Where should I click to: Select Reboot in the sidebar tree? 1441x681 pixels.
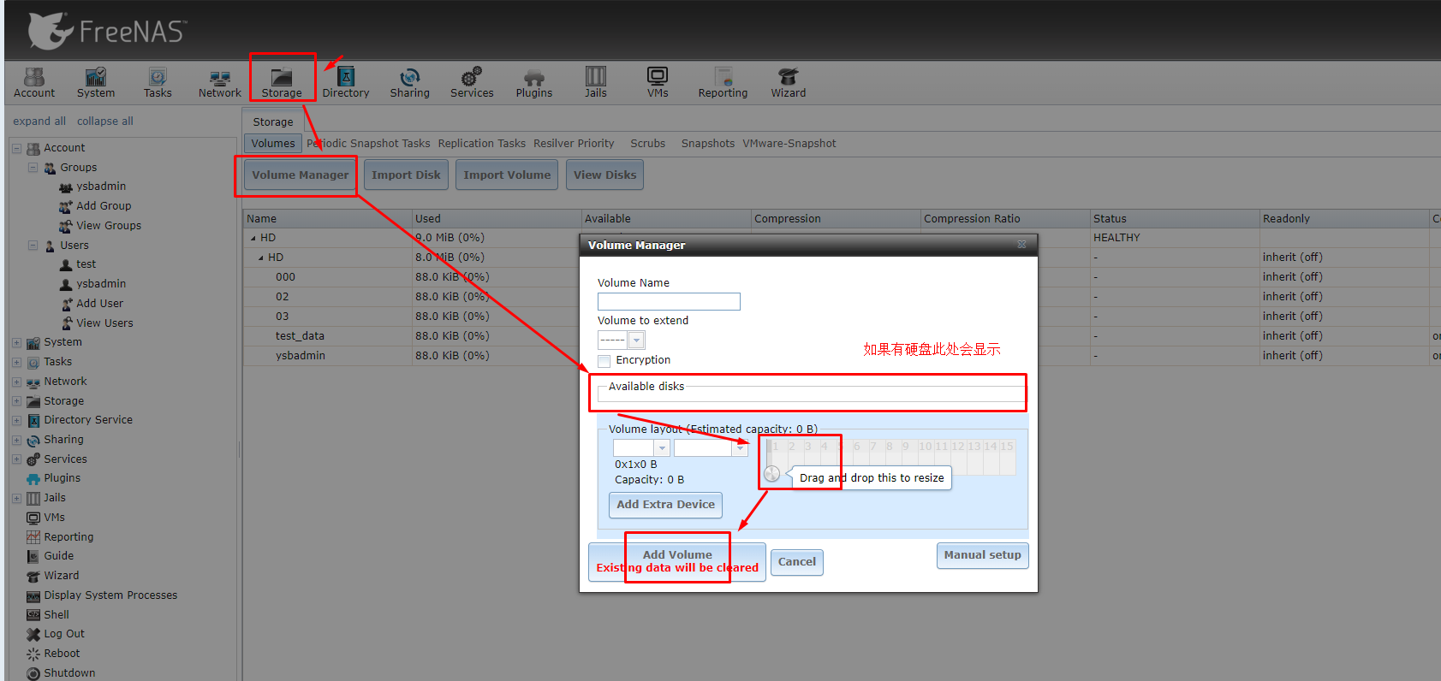coord(62,654)
